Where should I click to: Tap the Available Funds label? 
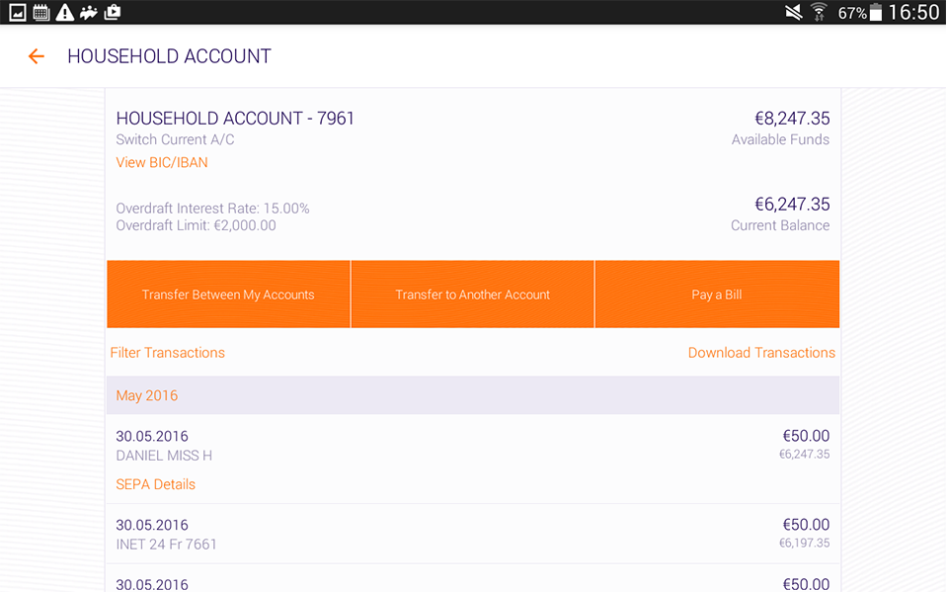point(780,139)
